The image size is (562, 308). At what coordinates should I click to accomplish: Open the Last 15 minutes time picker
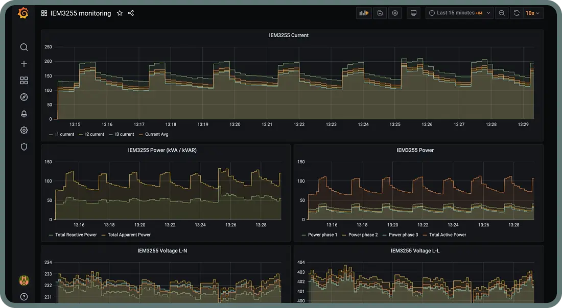coord(459,13)
